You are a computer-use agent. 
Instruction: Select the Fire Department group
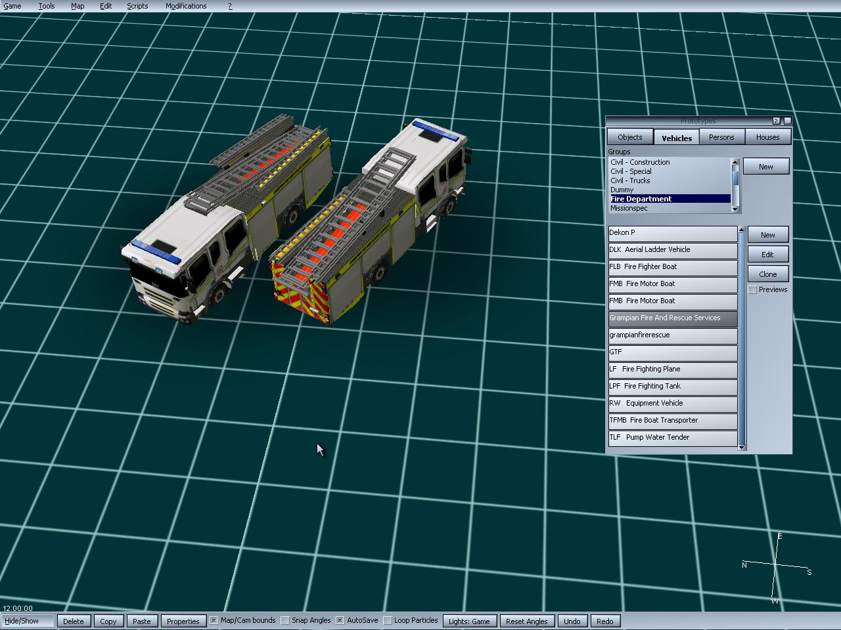tap(670, 199)
